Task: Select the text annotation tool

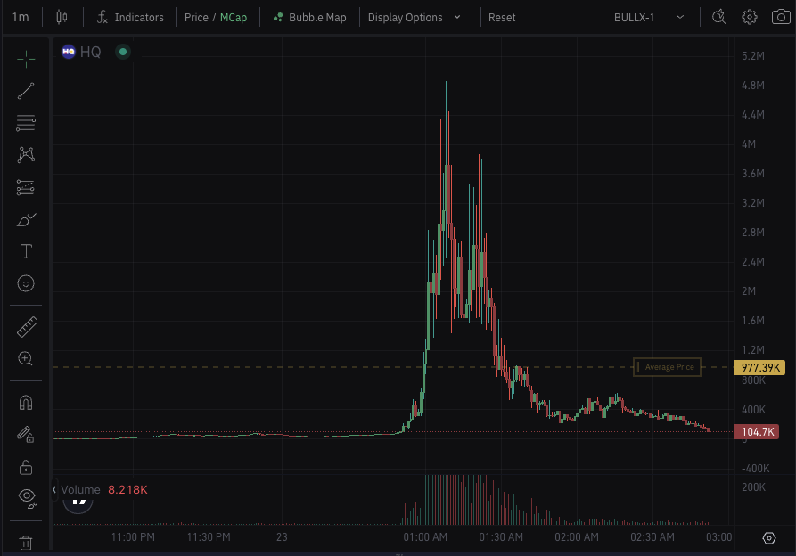Action: click(x=26, y=251)
